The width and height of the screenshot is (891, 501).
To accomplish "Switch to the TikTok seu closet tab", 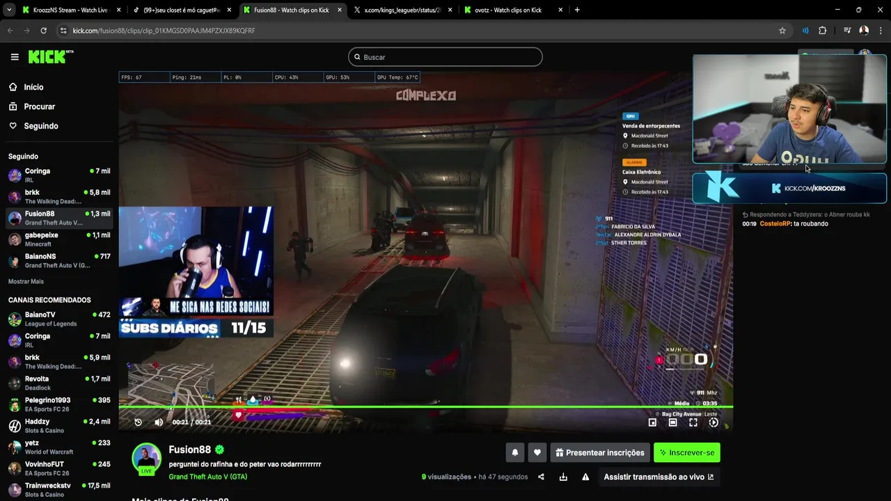I will click(182, 10).
